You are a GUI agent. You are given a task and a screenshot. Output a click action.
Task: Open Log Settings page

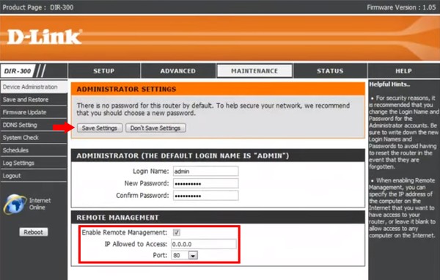tap(34, 163)
